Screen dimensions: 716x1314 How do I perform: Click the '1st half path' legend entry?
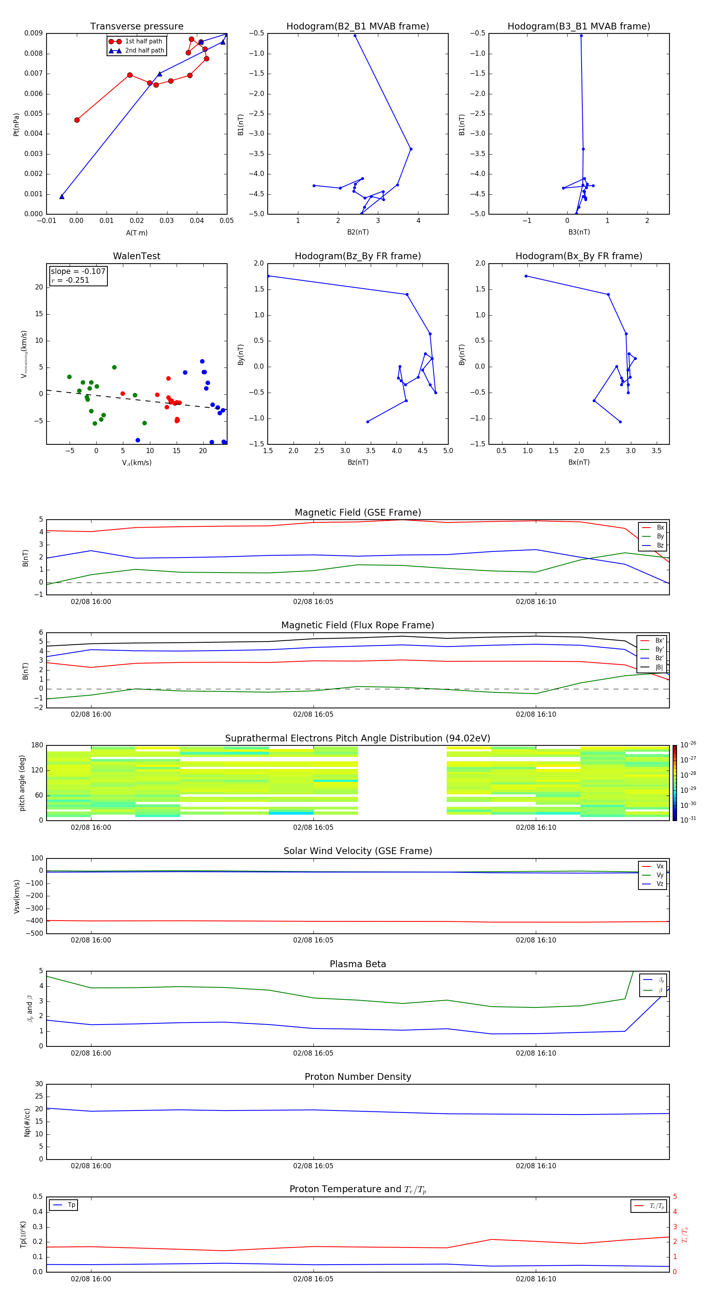[136, 41]
